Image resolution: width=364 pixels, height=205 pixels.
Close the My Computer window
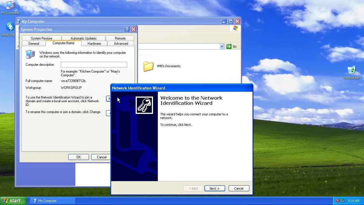point(237,21)
